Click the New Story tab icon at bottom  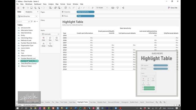164,102
